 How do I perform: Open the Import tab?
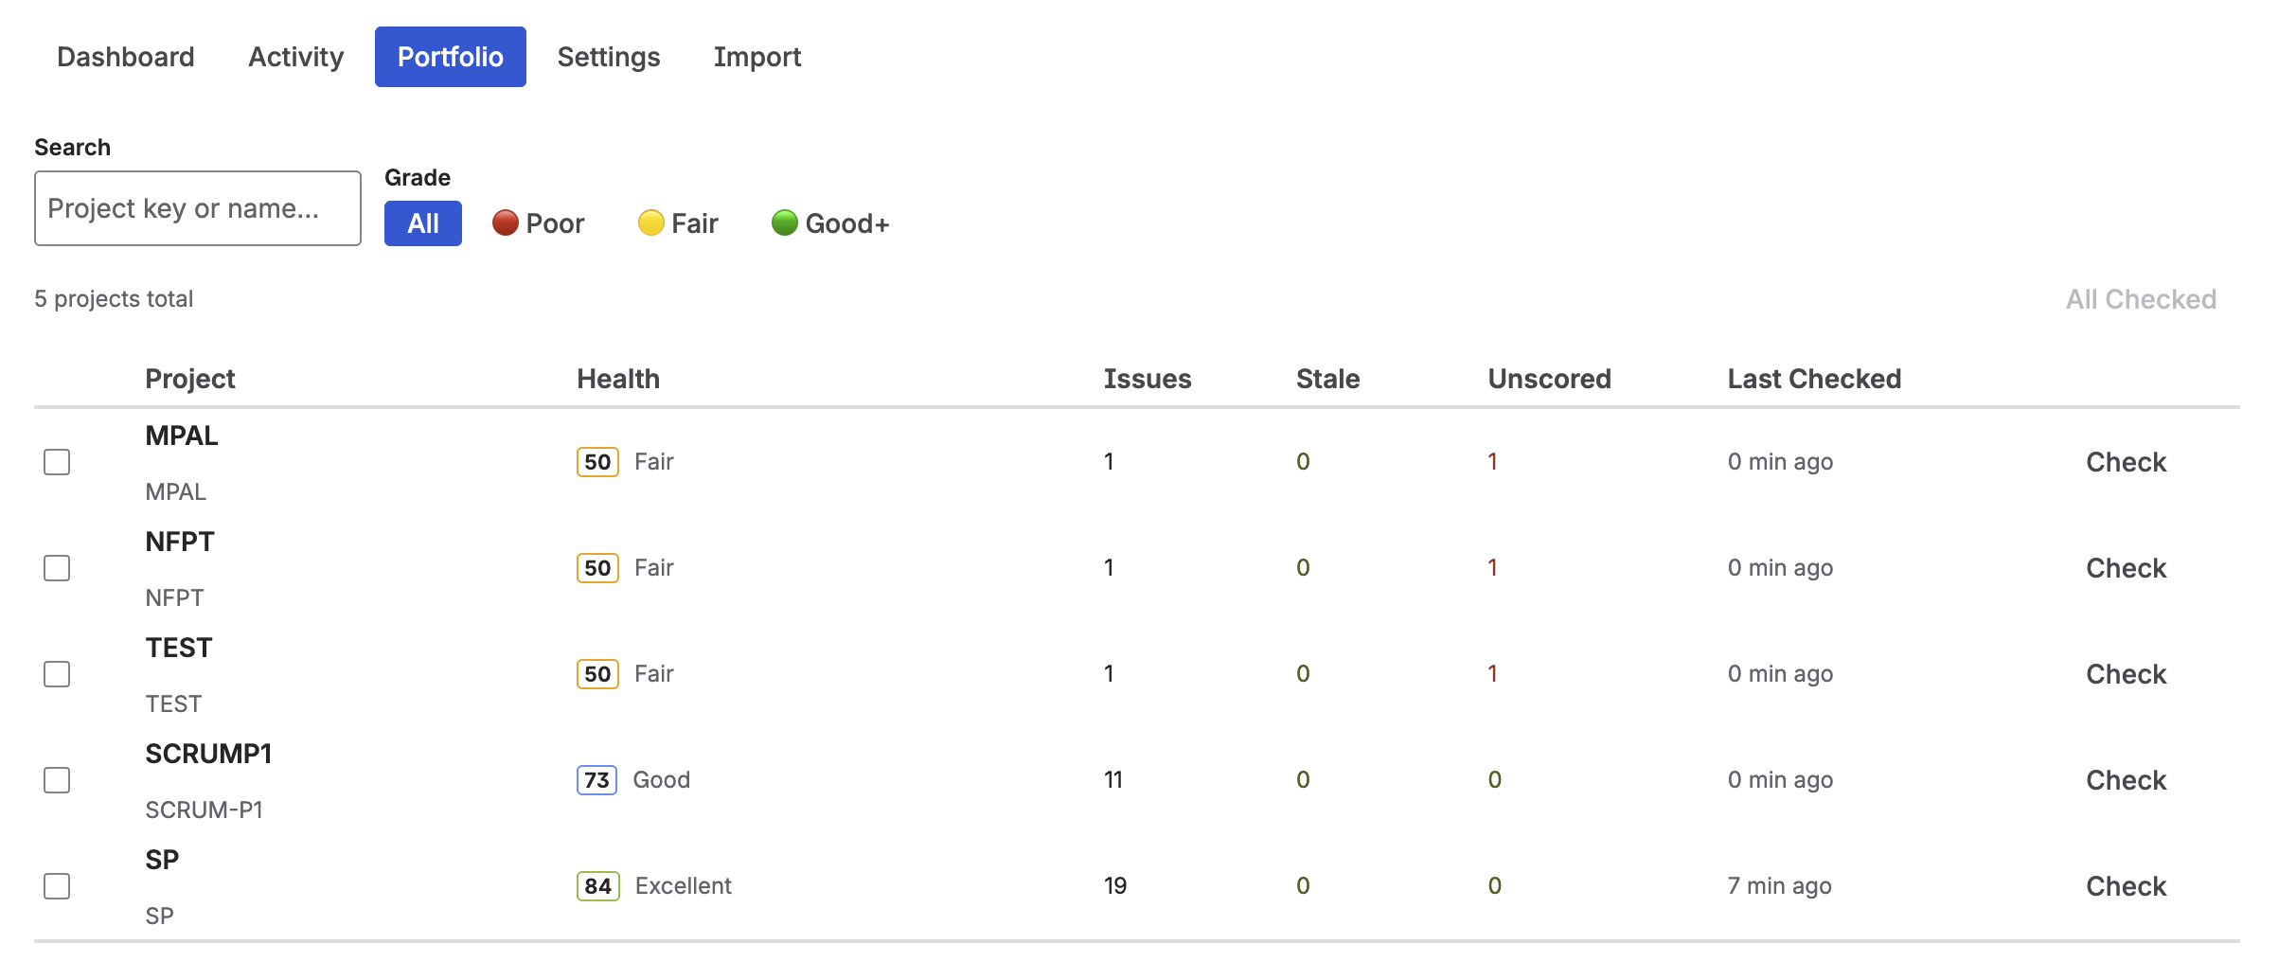(x=757, y=56)
